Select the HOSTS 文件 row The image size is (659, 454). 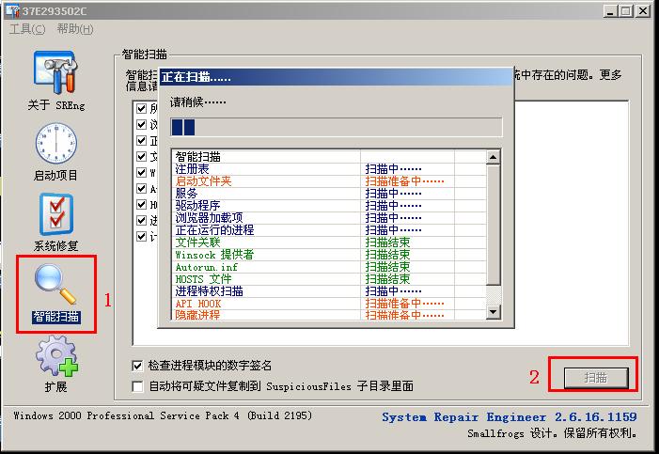(329, 279)
